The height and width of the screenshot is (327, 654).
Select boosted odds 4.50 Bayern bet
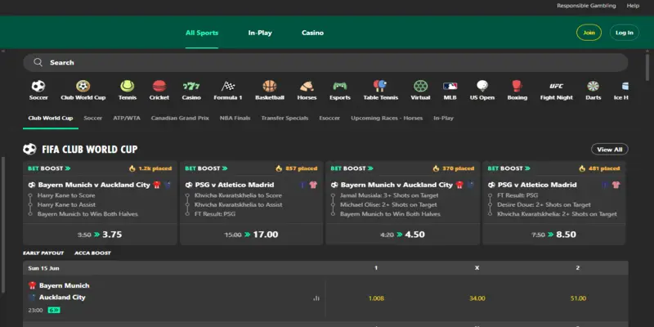[x=402, y=235]
